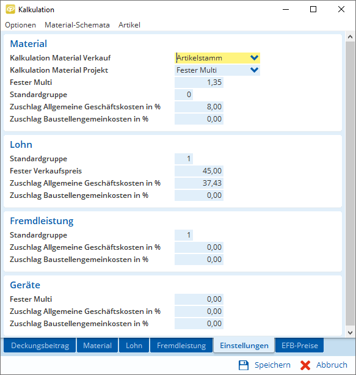Open the Artikel menu
Viewport: 356px width, 375px height.
point(129,25)
